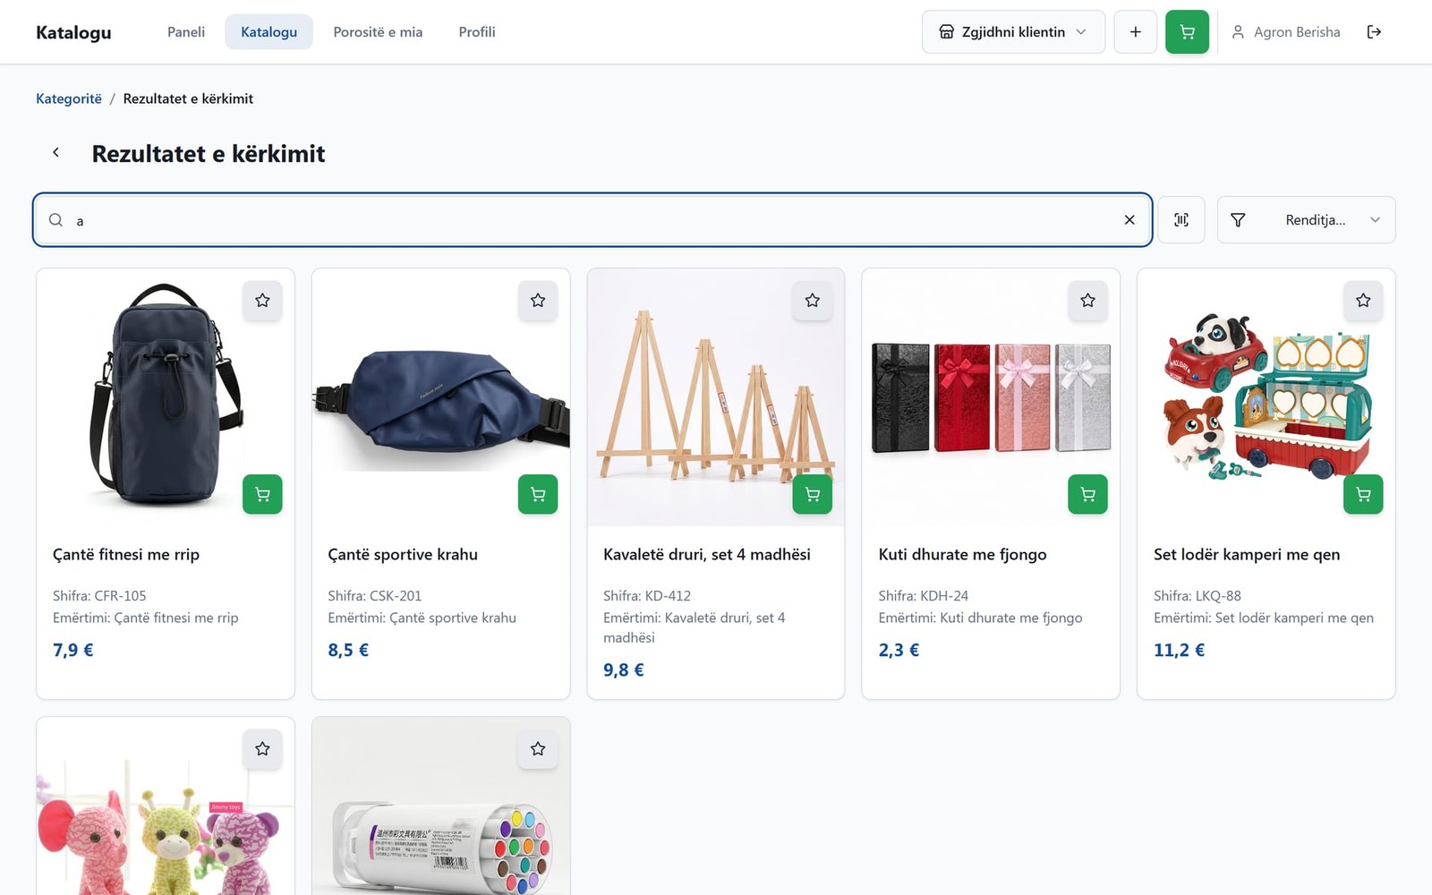Click Shifra: KD-412 text
Viewport: 1432px width, 895px height.
(x=647, y=596)
